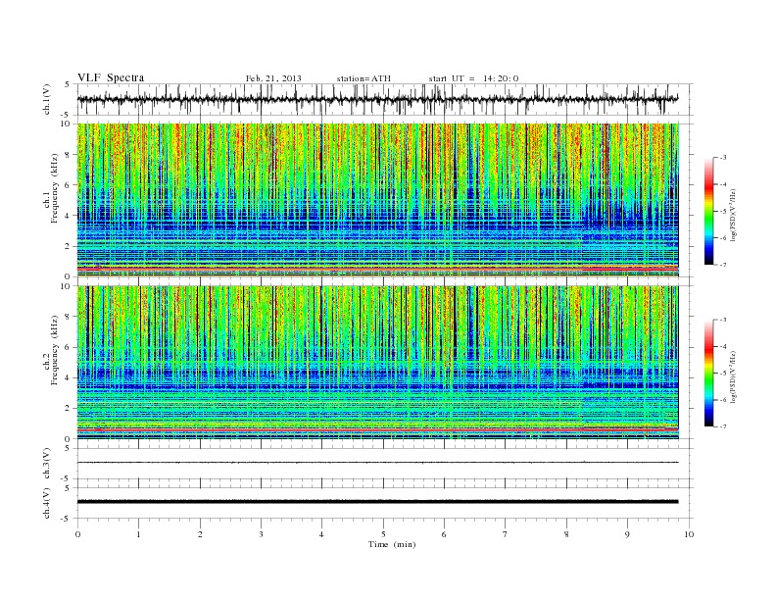
Task: Click ch.1 color bar tick "-5"
Action: (723, 211)
